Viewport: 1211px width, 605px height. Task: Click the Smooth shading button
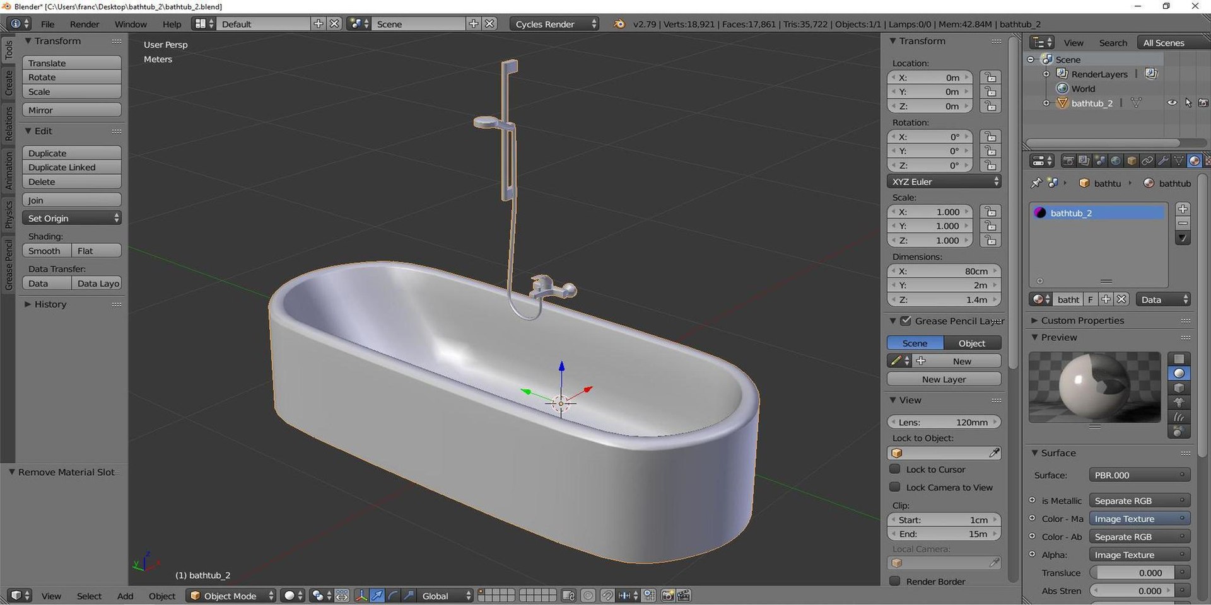47,251
